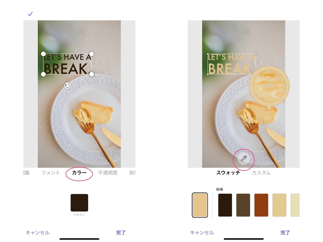
Task: Tap the dark brown テキスト color swatch
Action: click(x=79, y=203)
